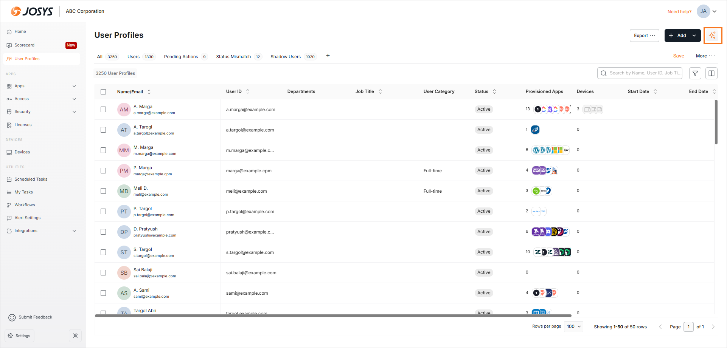Add a new tab view with plus icon
Screen dimensions: 727x348
coord(328,56)
